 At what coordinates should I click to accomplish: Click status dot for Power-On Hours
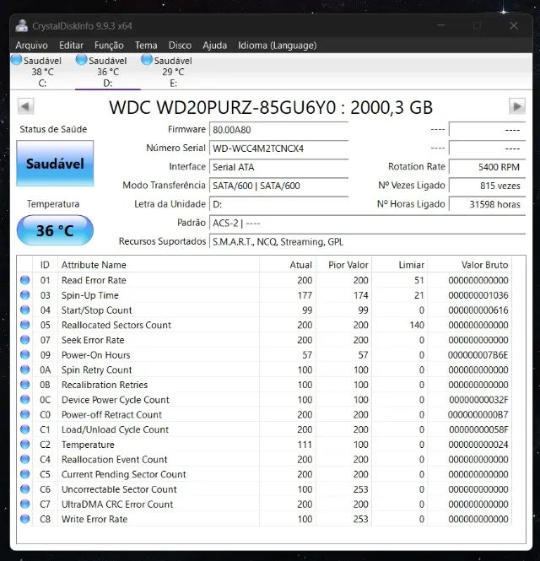click(24, 354)
